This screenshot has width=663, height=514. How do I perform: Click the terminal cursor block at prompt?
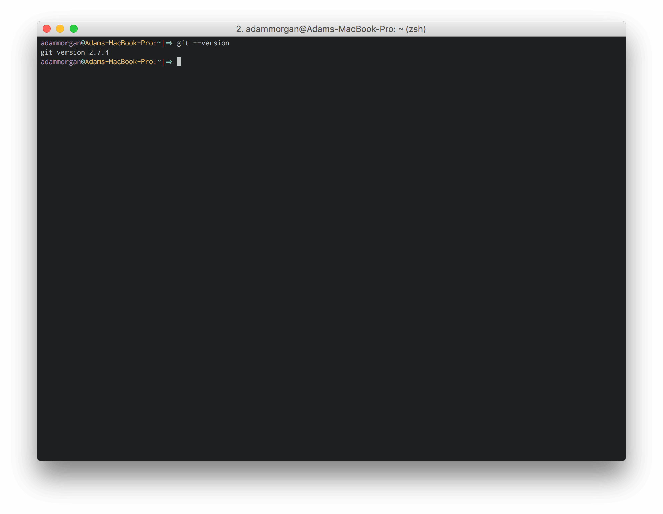(179, 61)
